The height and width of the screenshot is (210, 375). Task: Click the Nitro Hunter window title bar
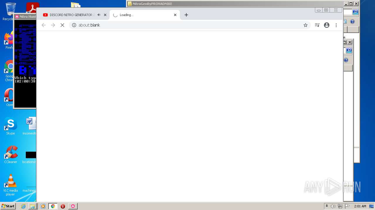(25, 17)
